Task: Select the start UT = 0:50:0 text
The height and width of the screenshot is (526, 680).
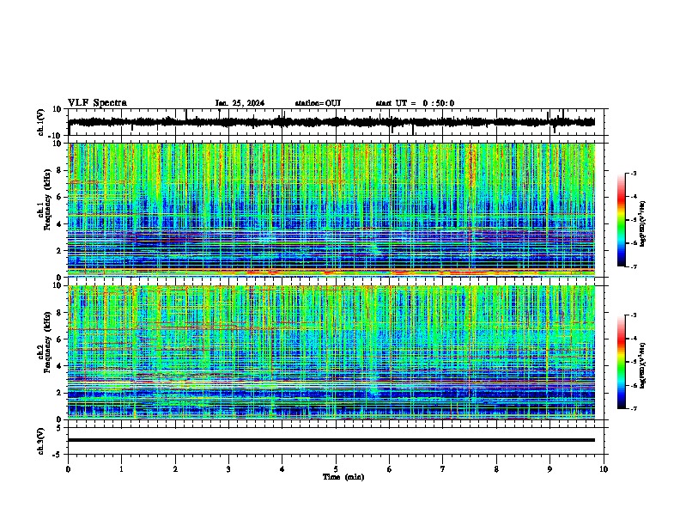Action: (415, 103)
